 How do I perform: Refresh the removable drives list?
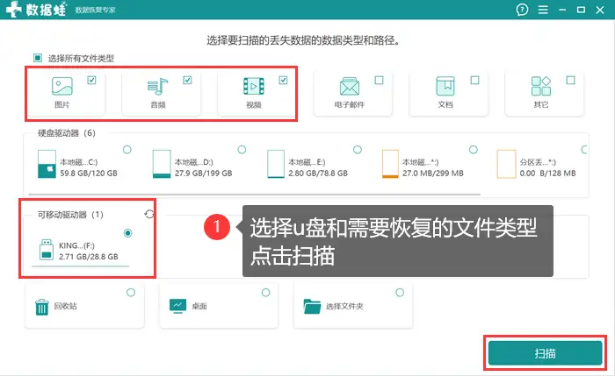pos(149,214)
